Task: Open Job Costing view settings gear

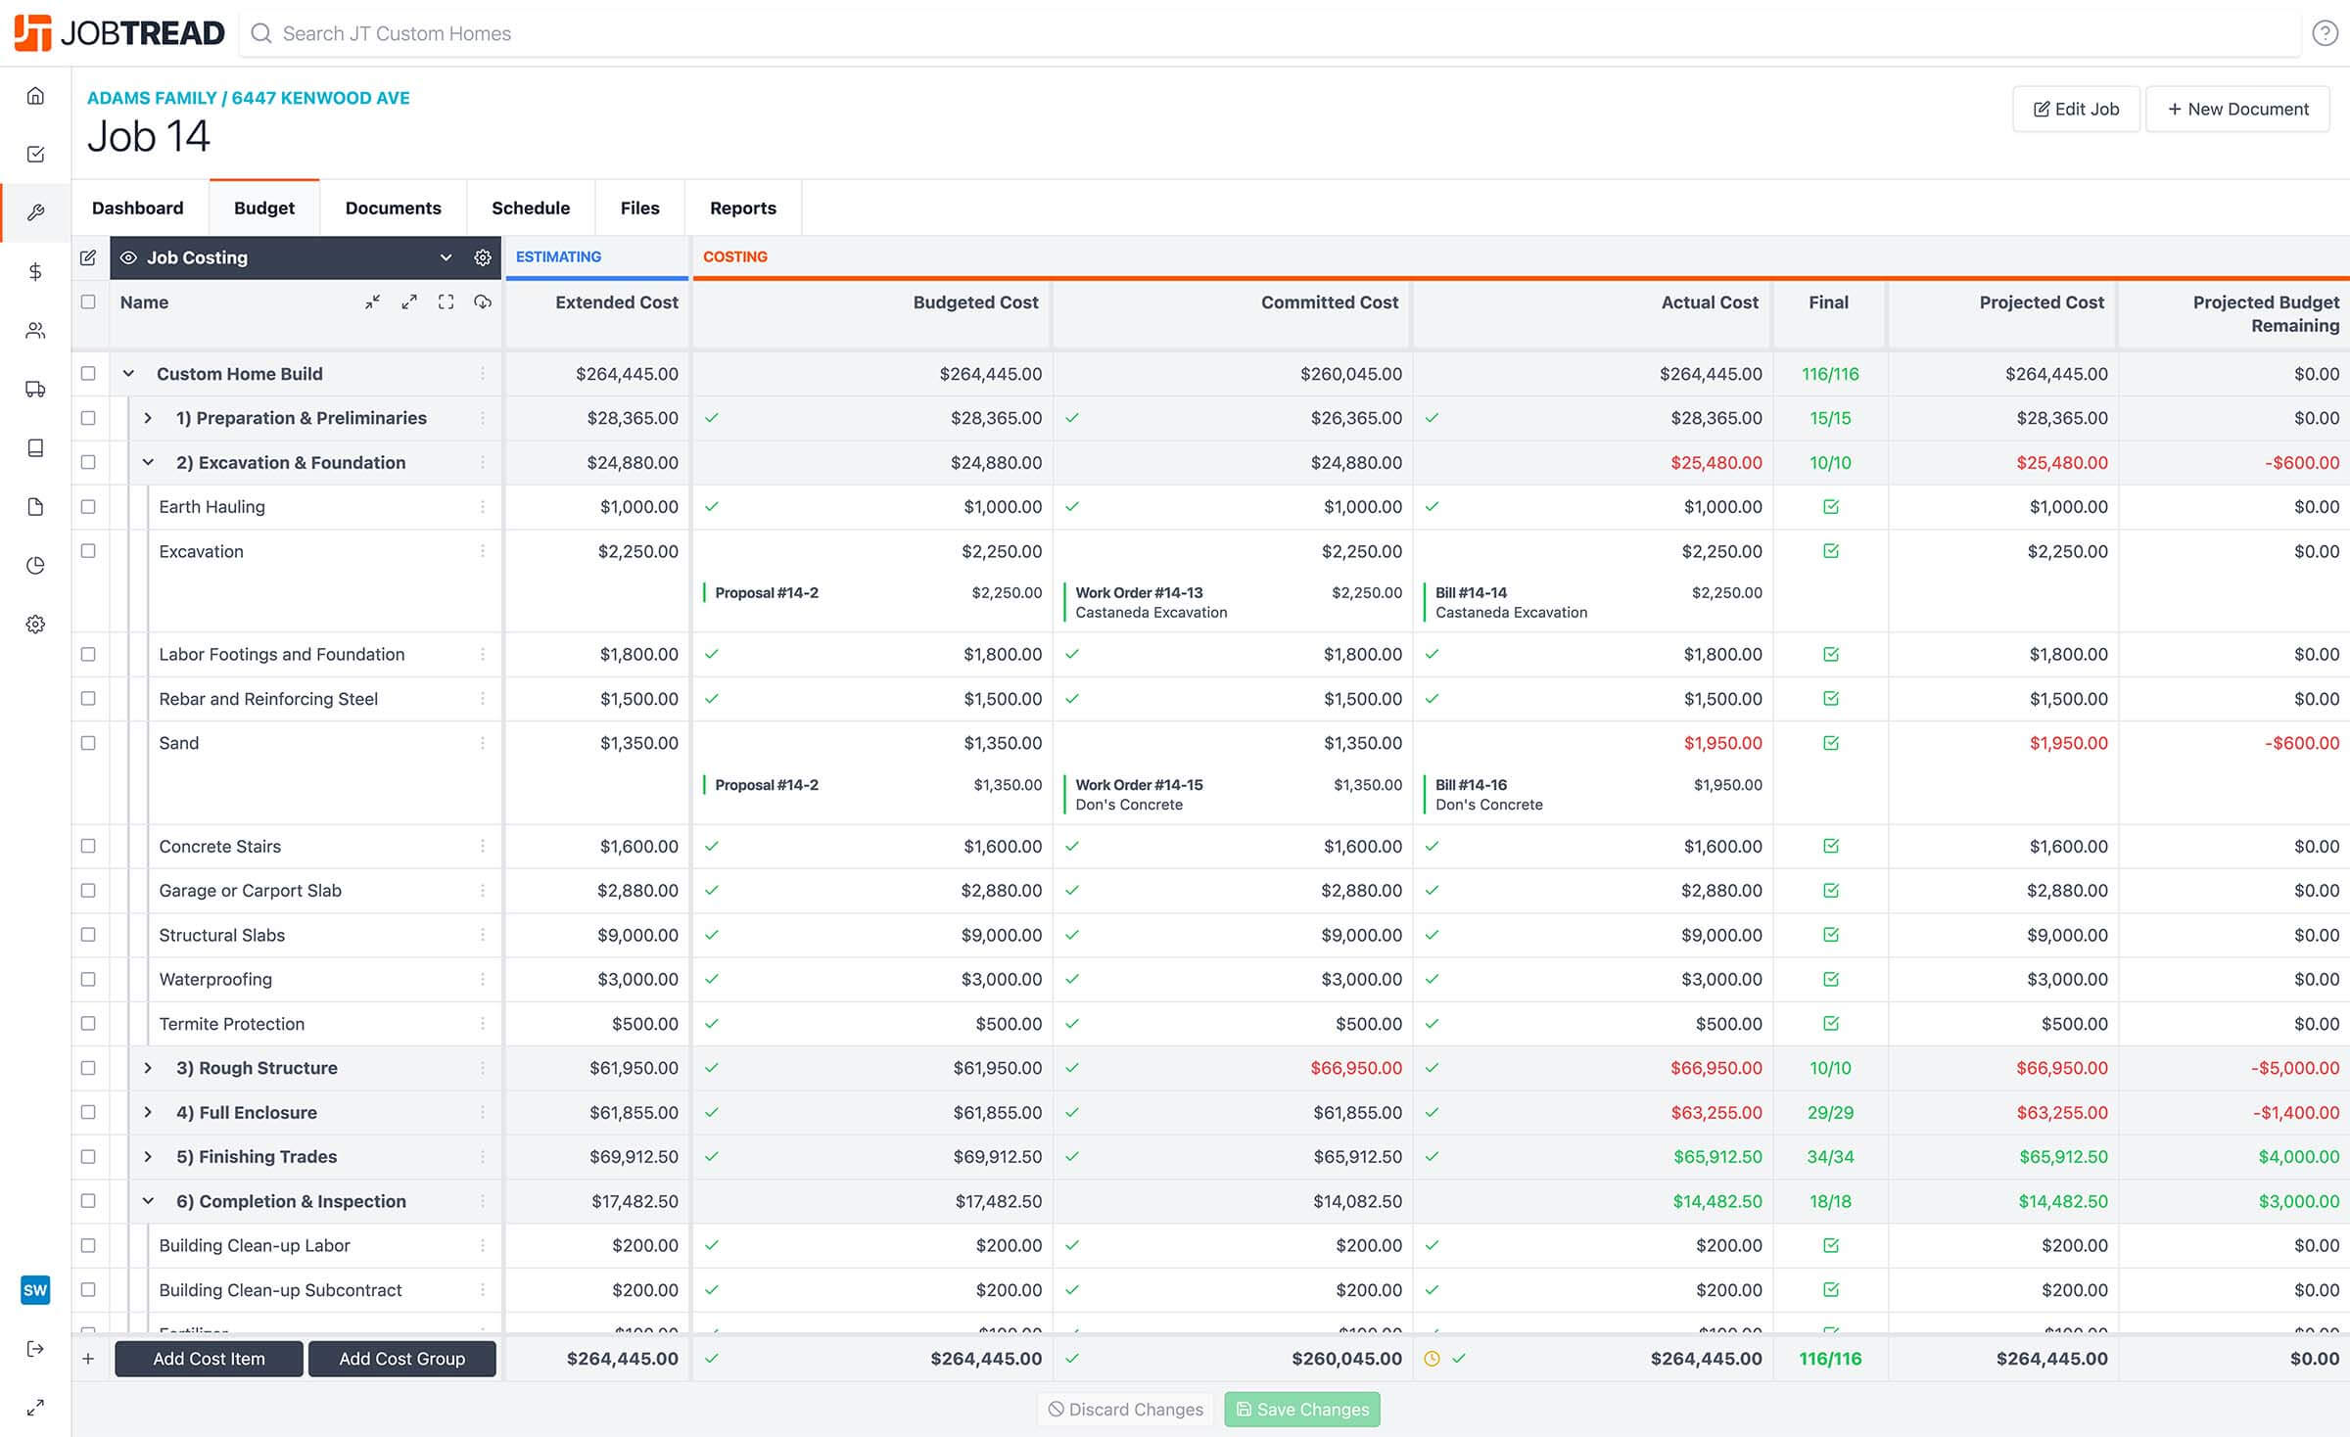Action: (x=482, y=257)
